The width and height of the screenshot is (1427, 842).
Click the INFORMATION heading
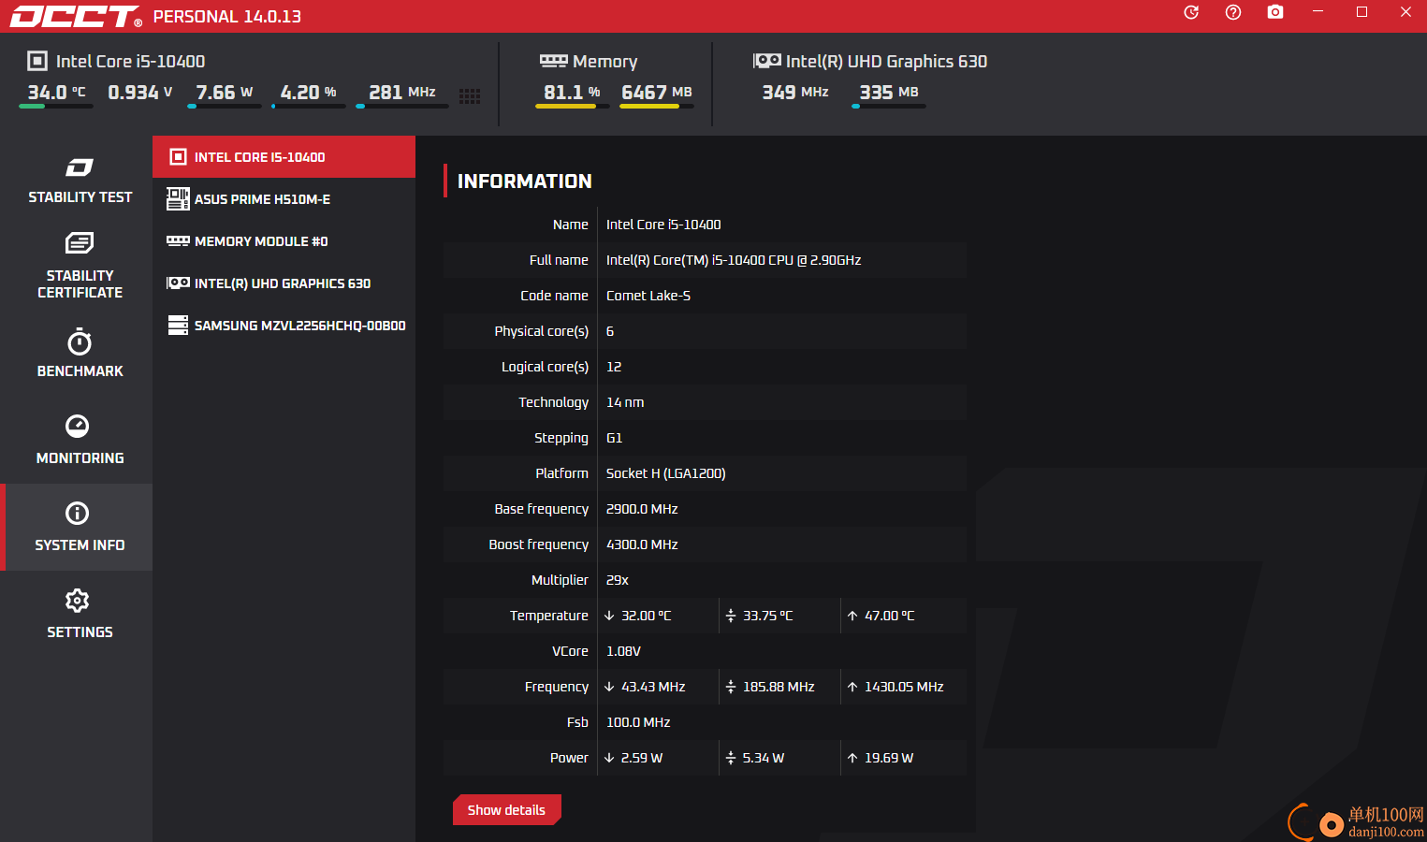point(525,181)
